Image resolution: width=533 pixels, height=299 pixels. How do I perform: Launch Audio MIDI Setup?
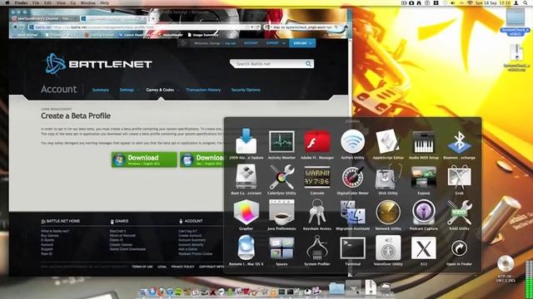424,142
